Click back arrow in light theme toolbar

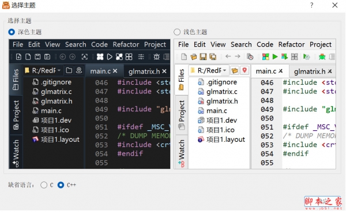click(x=228, y=56)
